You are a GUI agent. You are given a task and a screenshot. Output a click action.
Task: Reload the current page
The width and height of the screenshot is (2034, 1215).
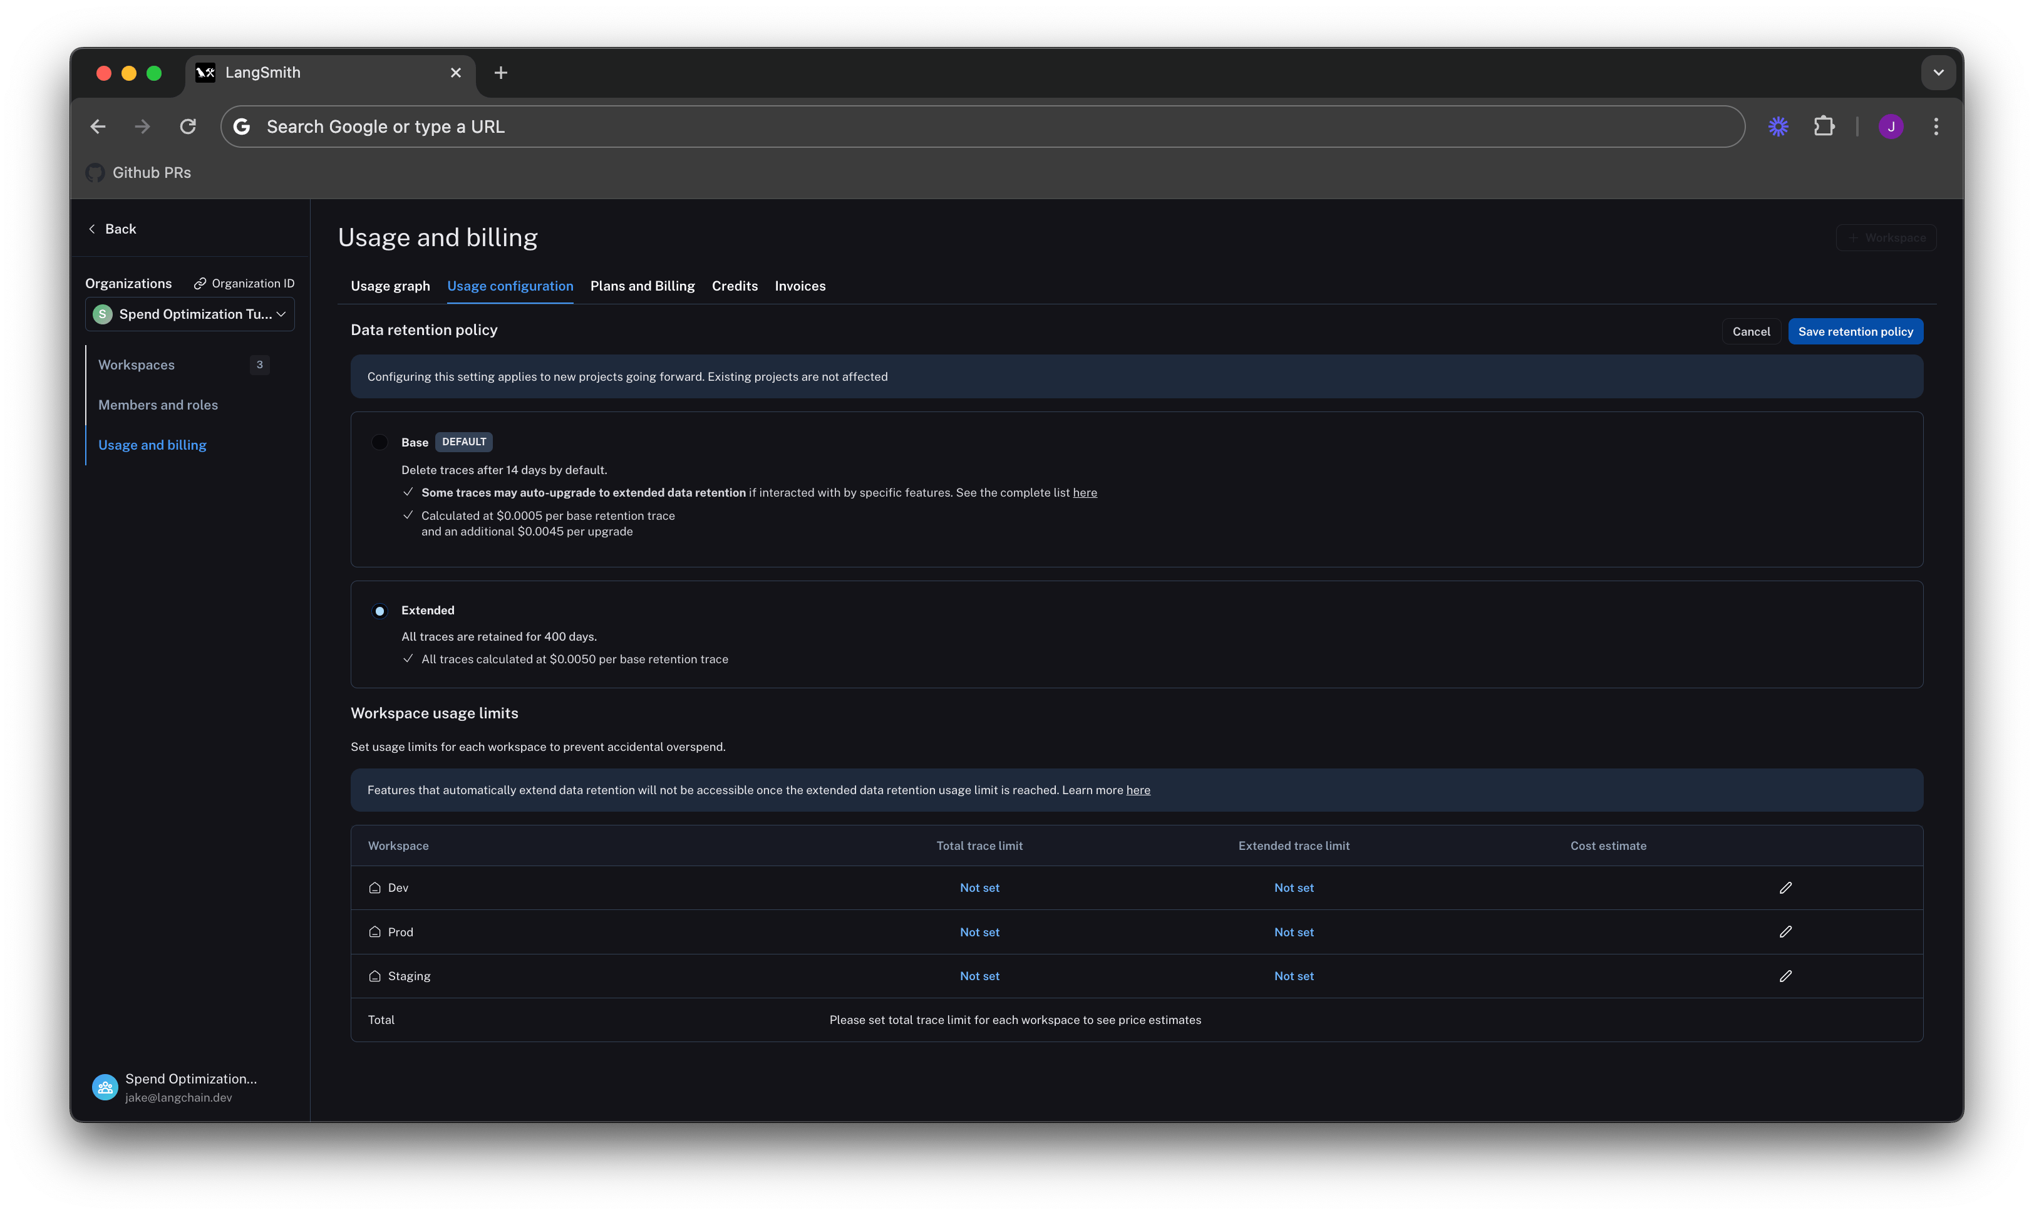coord(188,127)
